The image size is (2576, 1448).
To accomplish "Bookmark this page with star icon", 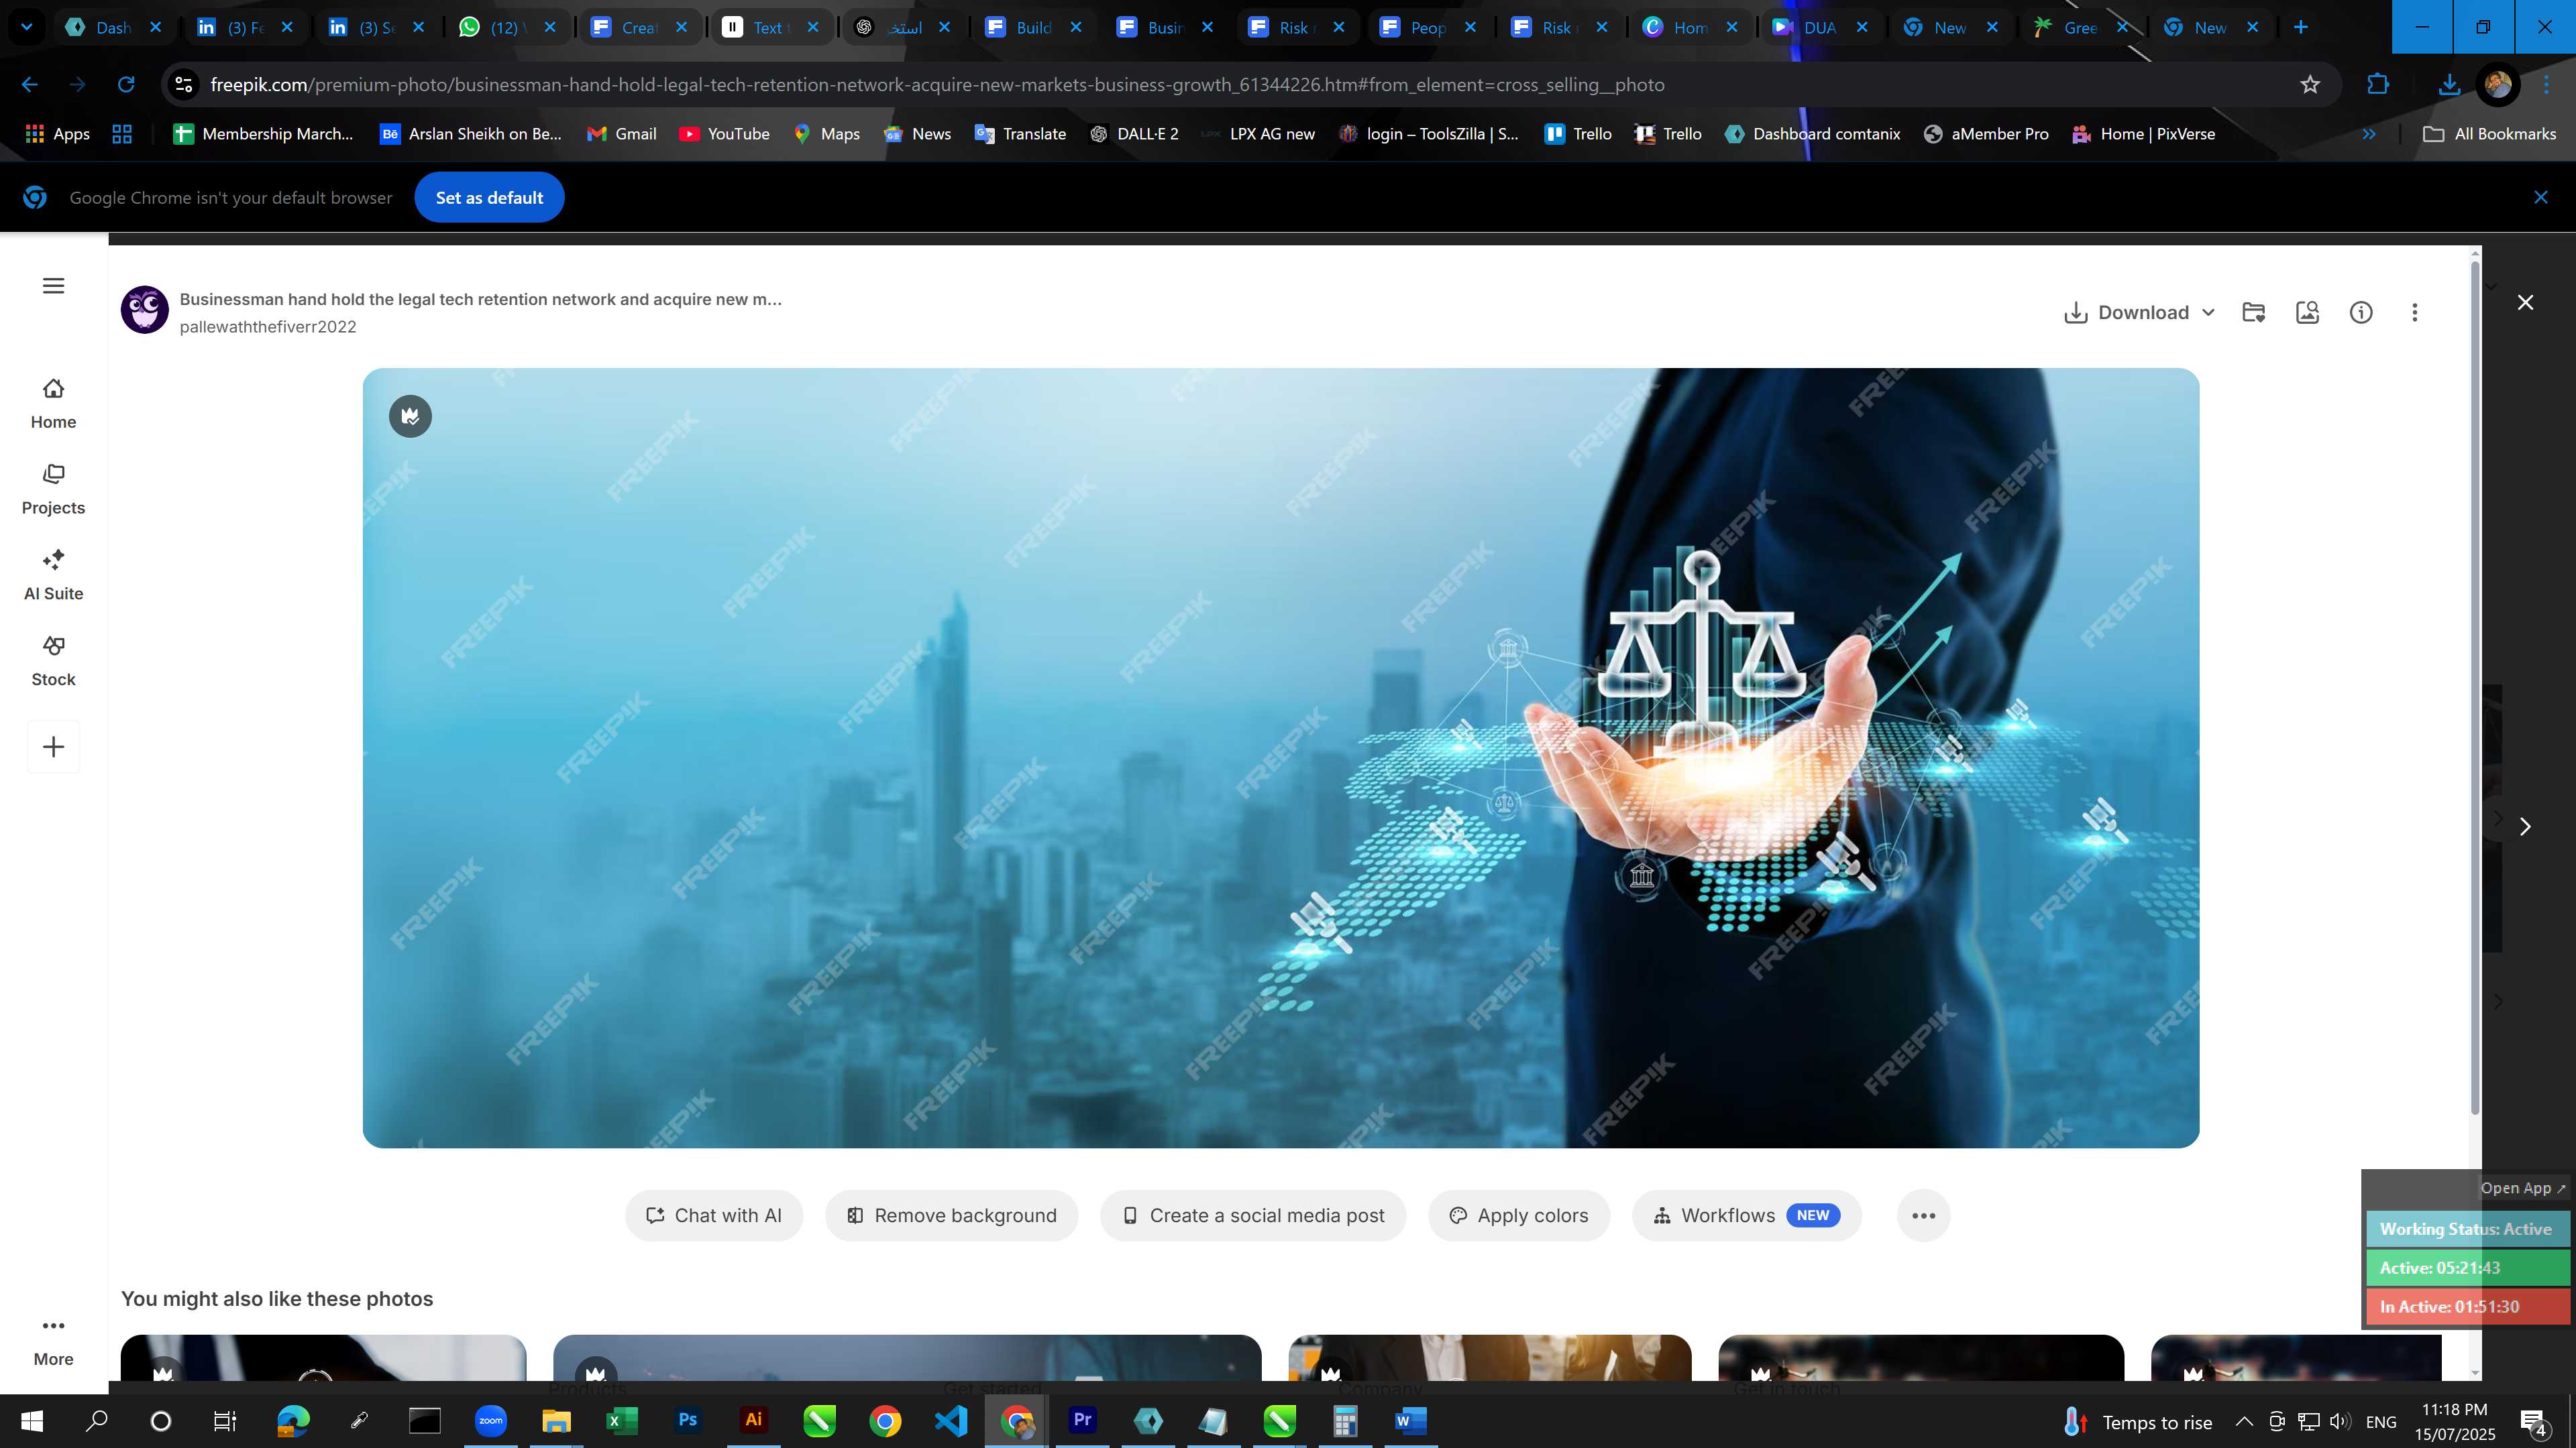I will [2310, 85].
